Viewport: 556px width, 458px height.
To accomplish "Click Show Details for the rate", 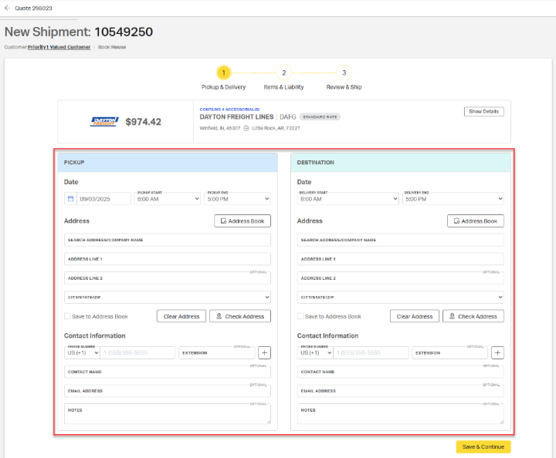I will click(483, 112).
